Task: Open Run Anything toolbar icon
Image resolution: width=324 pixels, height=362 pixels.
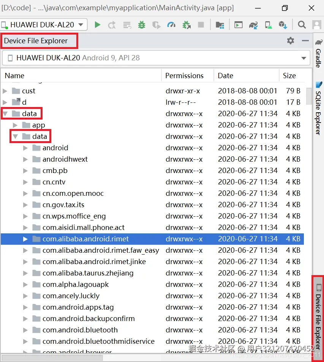Action: (x=238, y=25)
